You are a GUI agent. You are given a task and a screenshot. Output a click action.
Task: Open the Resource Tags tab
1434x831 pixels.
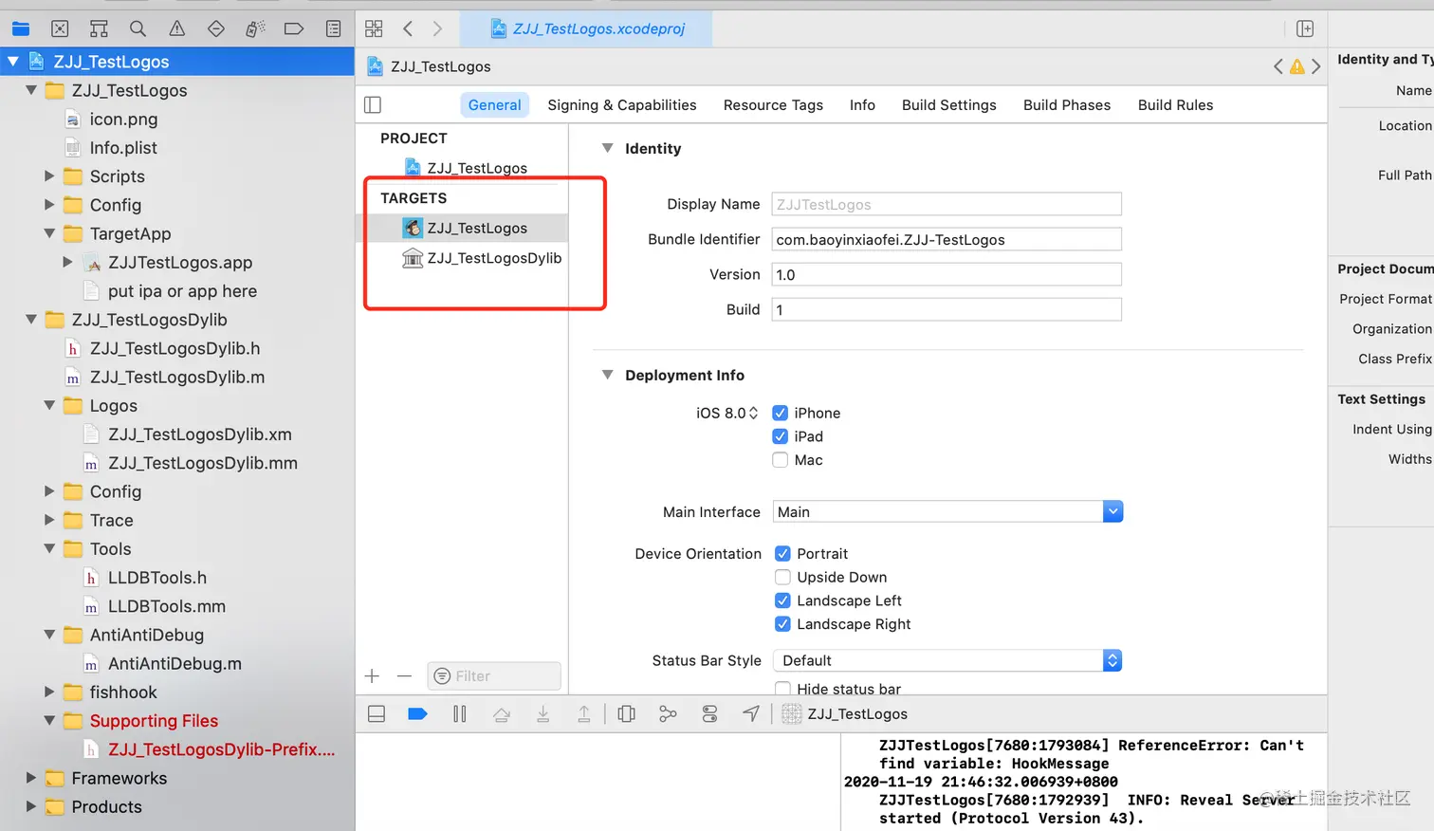point(773,105)
